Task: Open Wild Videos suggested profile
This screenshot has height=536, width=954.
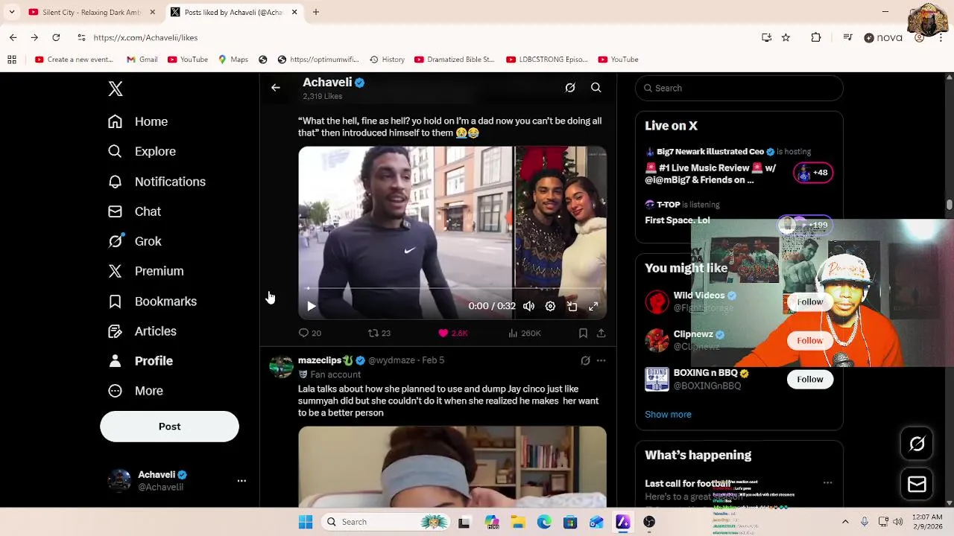Action: tap(699, 296)
